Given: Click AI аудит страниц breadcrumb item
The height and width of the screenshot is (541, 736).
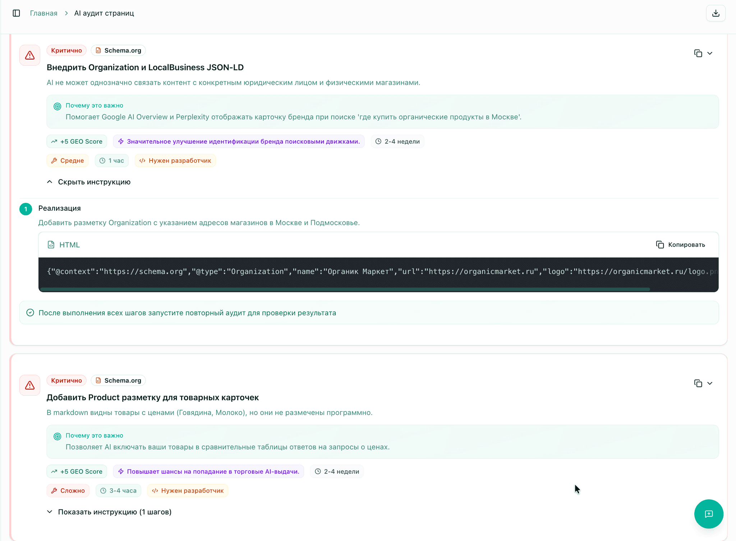Looking at the screenshot, I should [x=104, y=13].
